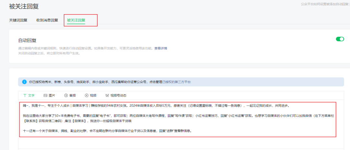Click the 自动回复 section heading

[27, 40]
